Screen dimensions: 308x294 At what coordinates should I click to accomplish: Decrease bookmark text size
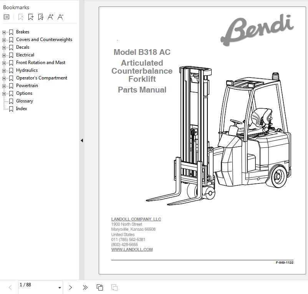pyautogui.click(x=60, y=17)
